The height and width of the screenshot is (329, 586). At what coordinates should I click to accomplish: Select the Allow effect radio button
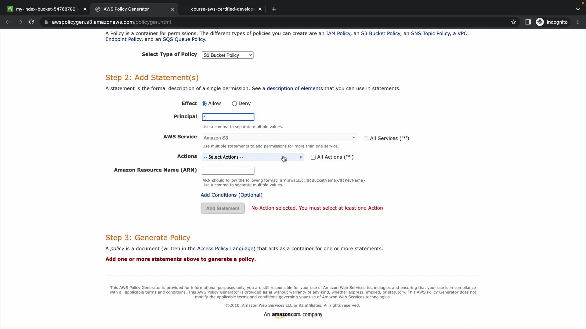click(204, 104)
